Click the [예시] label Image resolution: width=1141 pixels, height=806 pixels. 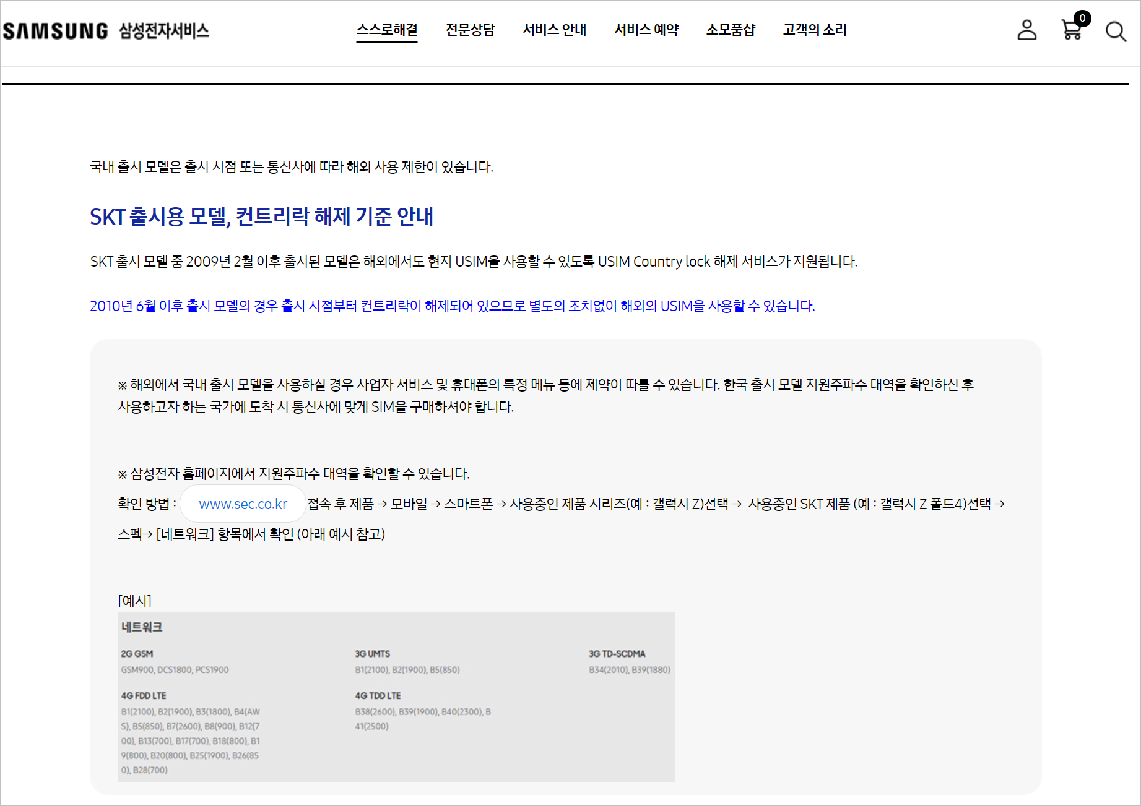[x=134, y=601]
